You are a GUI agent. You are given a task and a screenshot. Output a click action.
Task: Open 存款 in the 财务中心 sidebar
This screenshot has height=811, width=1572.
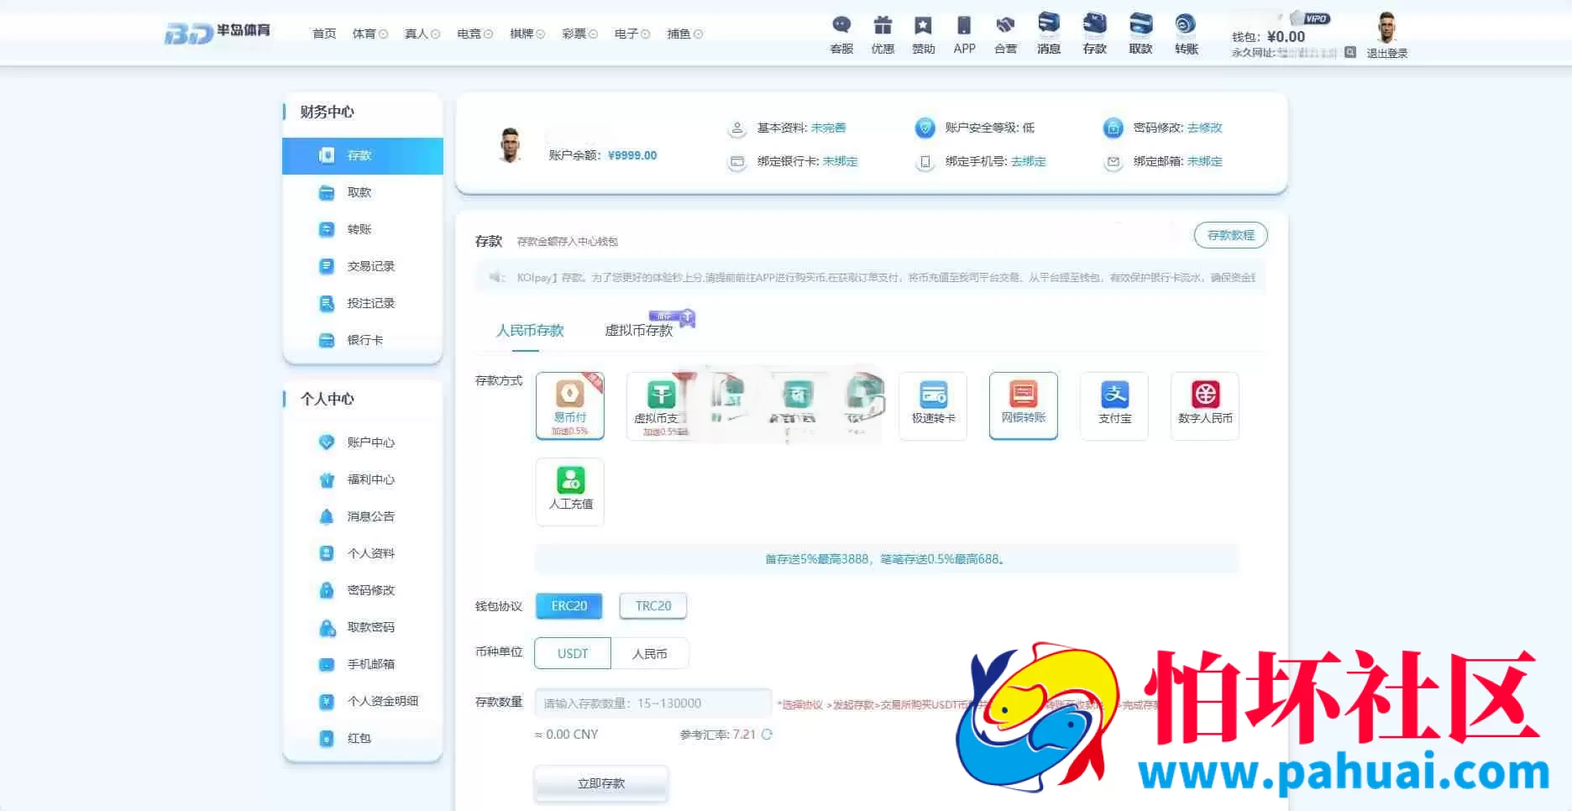coord(363,155)
